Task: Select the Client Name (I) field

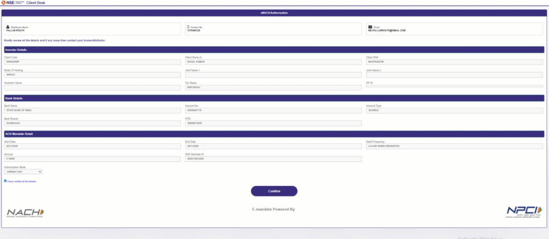Action: (x=273, y=62)
